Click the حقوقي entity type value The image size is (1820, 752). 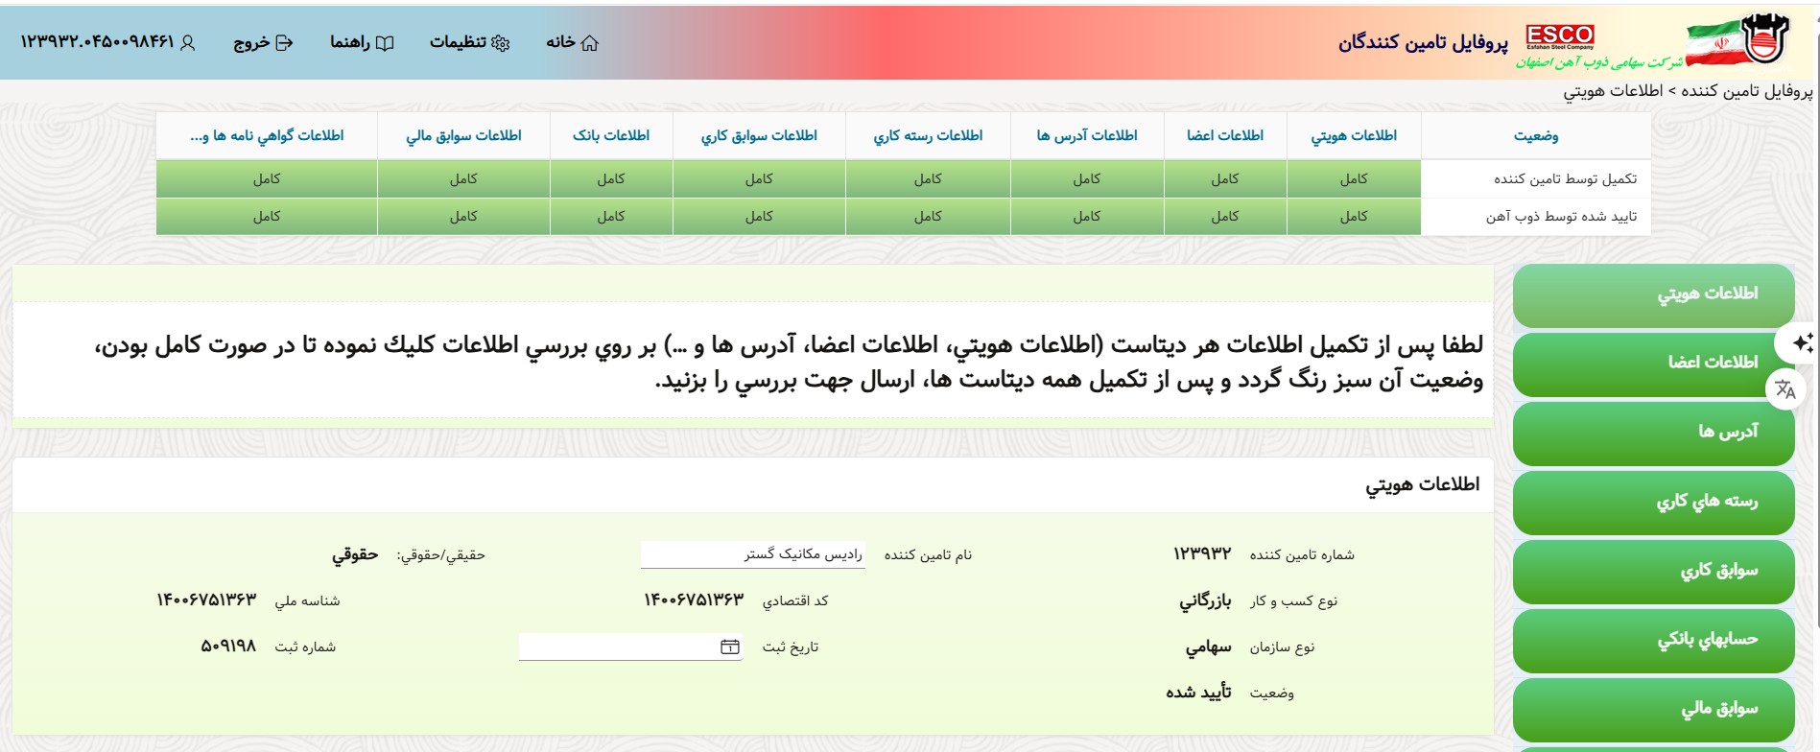(355, 554)
